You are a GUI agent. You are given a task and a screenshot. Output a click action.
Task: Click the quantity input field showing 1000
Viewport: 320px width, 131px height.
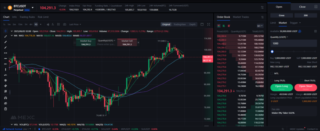pos(293,44)
